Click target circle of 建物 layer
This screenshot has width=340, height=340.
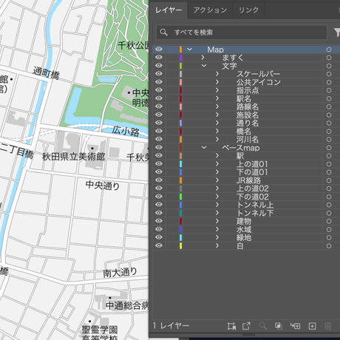tap(329, 221)
